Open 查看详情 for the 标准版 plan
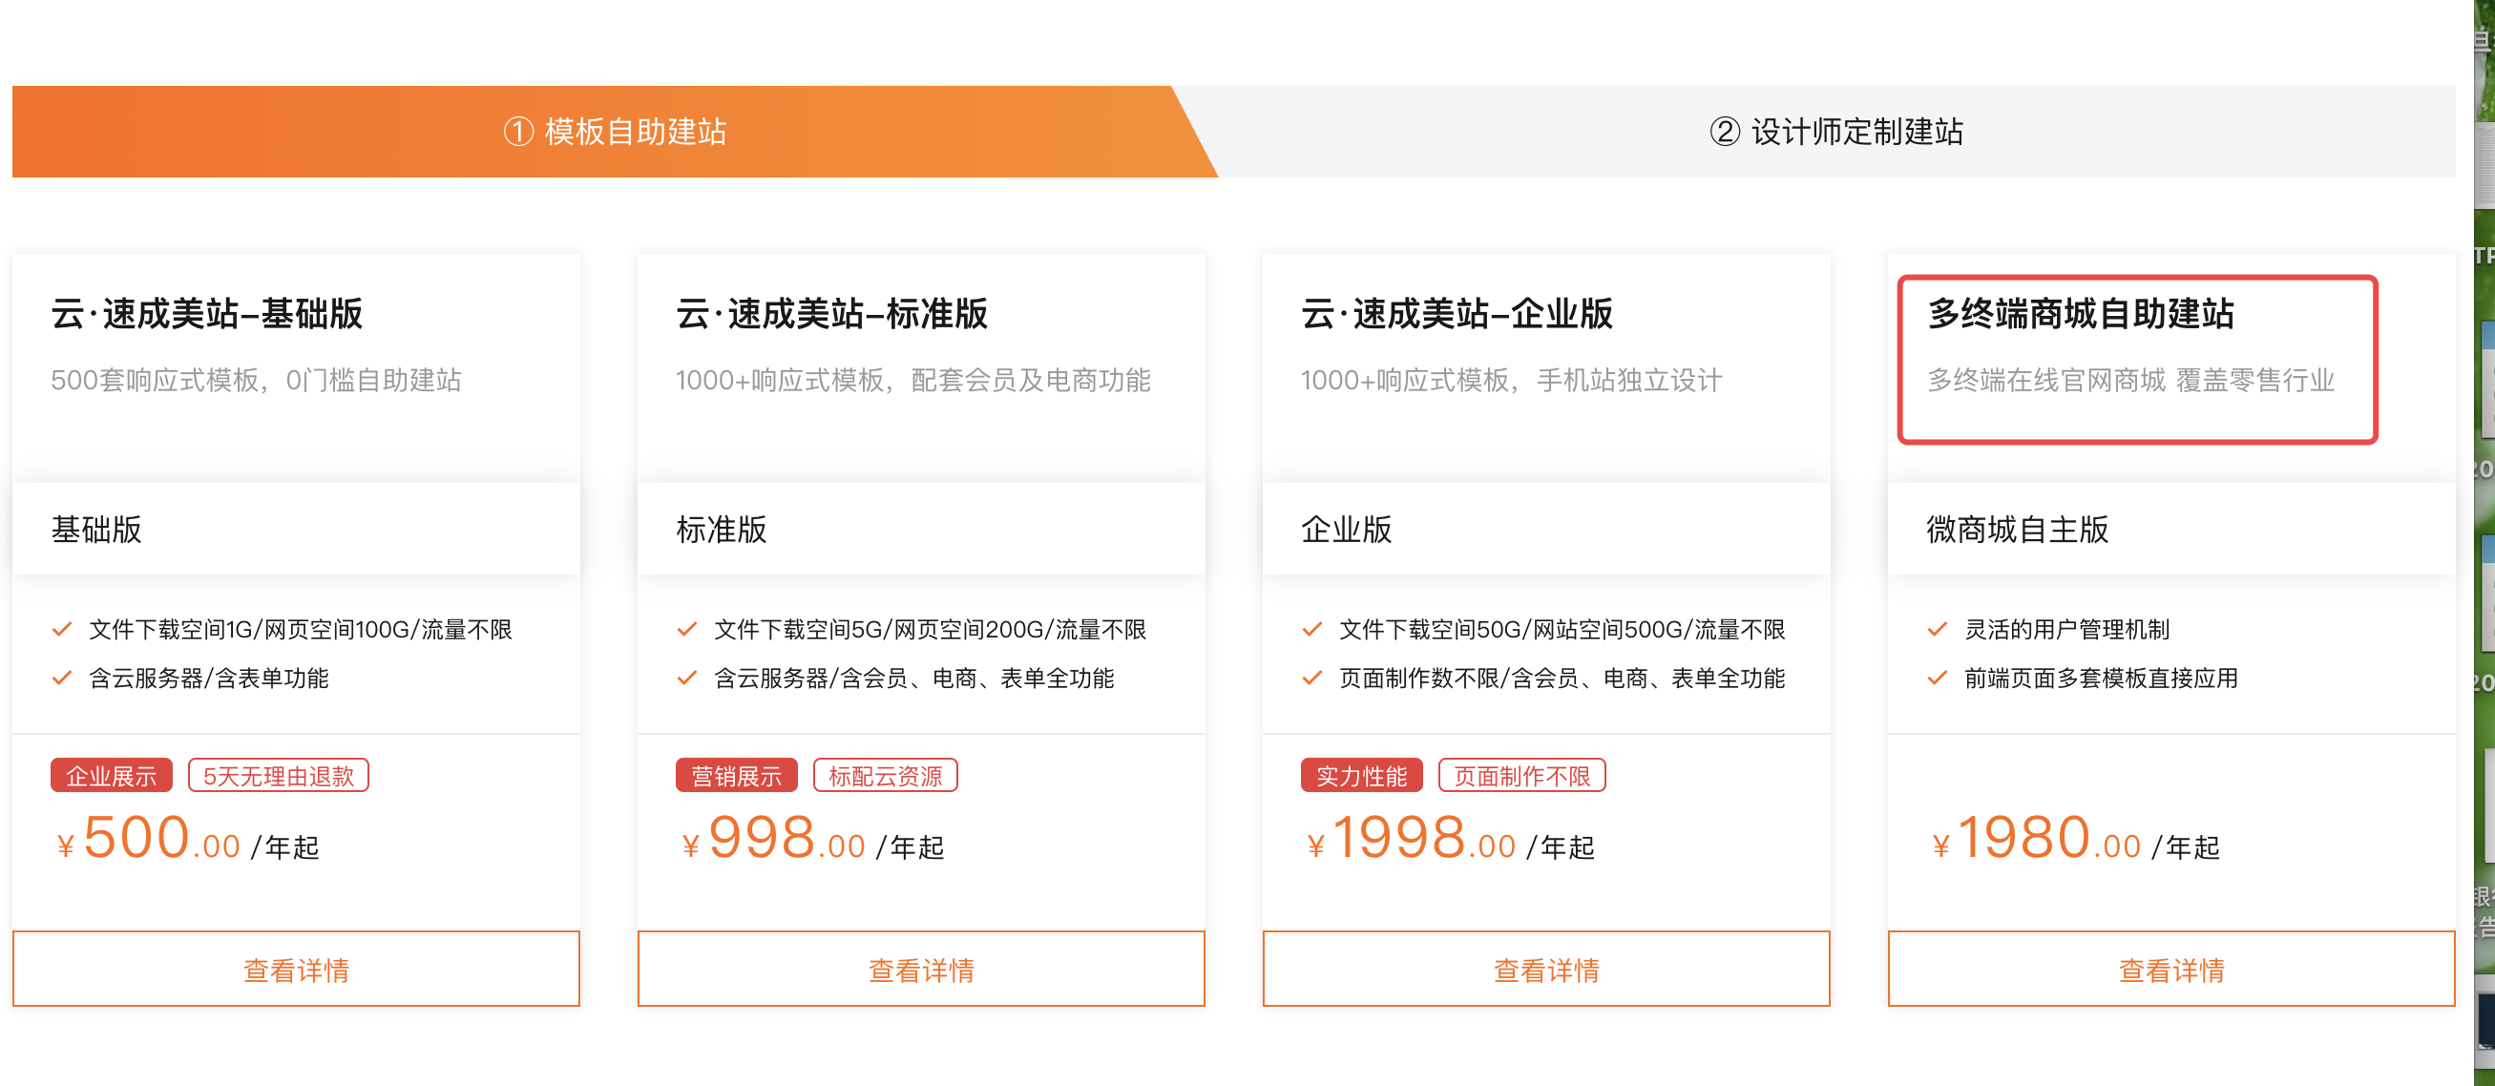The image size is (2495, 1086). coord(921,969)
